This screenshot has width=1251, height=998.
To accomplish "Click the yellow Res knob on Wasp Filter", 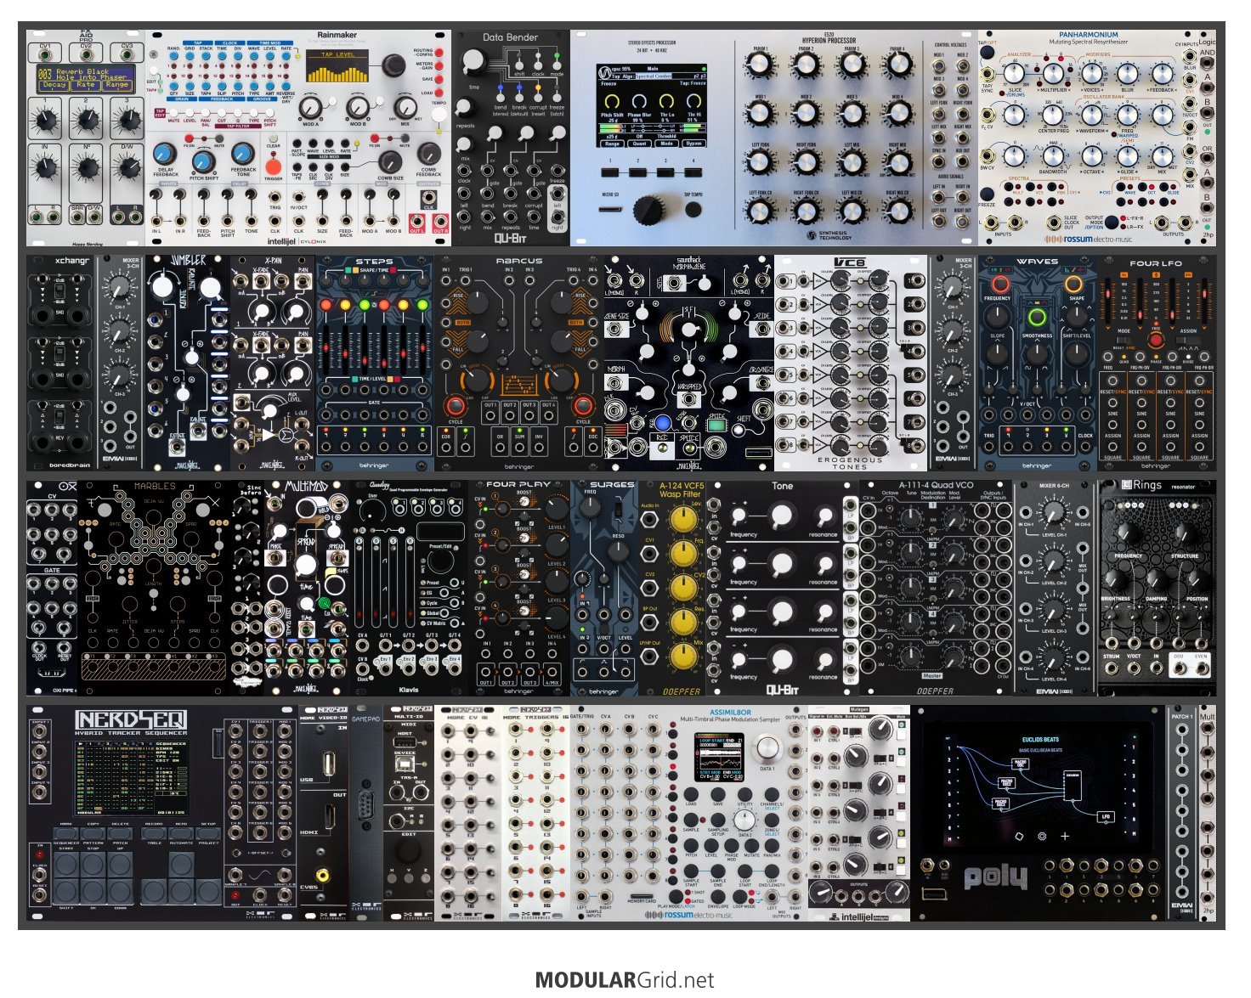I will [x=683, y=623].
